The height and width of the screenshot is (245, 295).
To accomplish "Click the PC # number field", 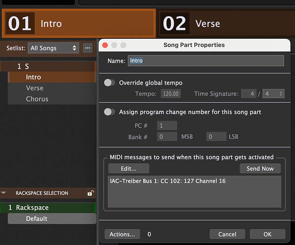I will (167, 126).
